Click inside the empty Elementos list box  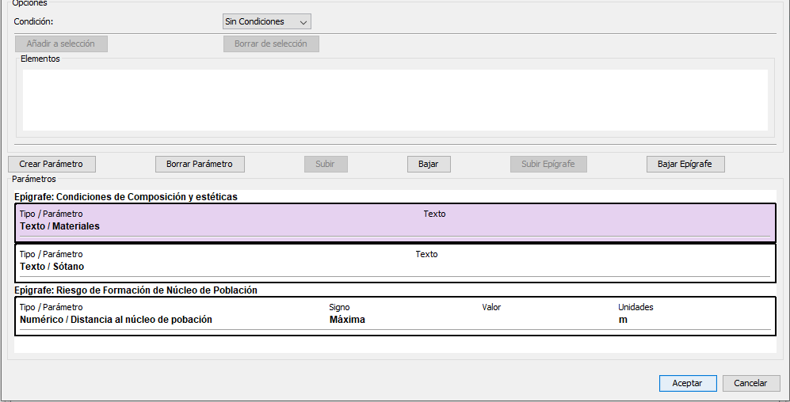click(395, 100)
